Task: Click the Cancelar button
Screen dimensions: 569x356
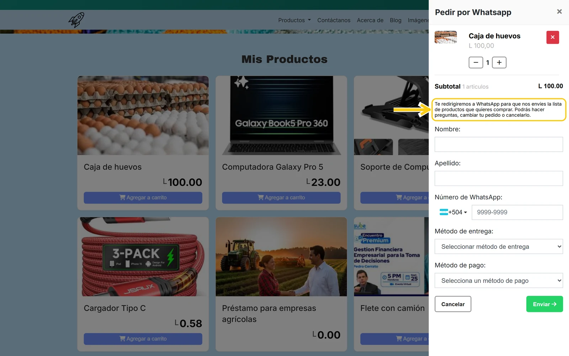Action: (x=453, y=304)
